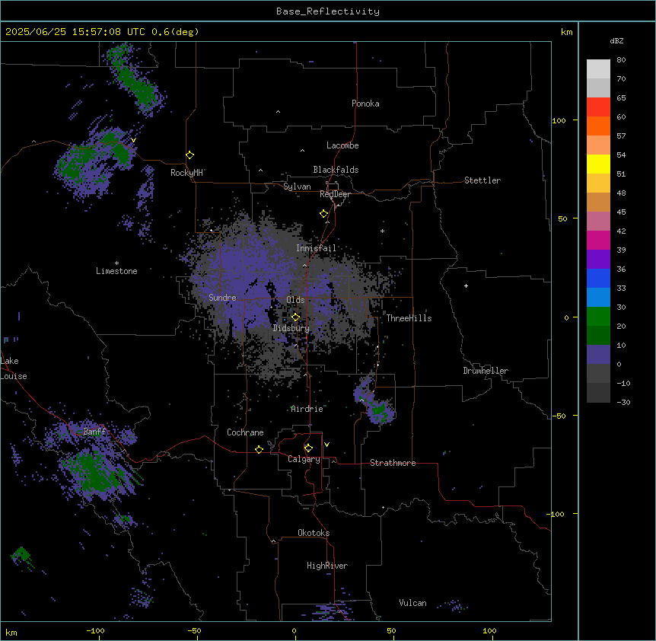The image size is (656, 641).
Task: Click the Didsbury label
Action: [291, 328]
